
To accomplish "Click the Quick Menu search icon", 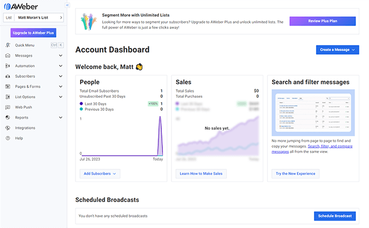I will 7,45.
